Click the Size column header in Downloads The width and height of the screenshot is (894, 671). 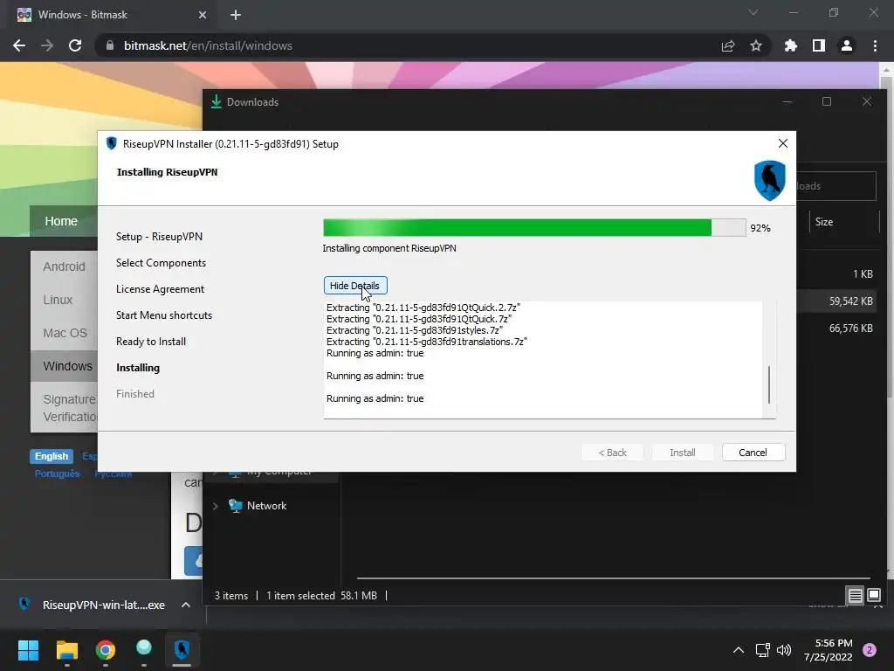pos(824,222)
